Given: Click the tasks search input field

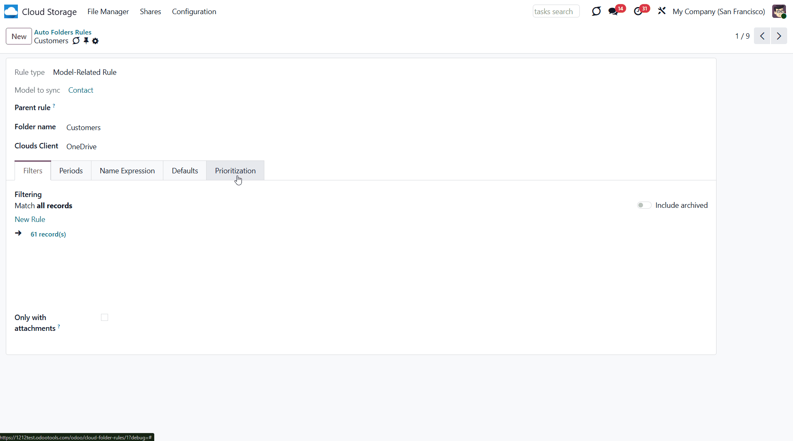Looking at the screenshot, I should (x=556, y=12).
